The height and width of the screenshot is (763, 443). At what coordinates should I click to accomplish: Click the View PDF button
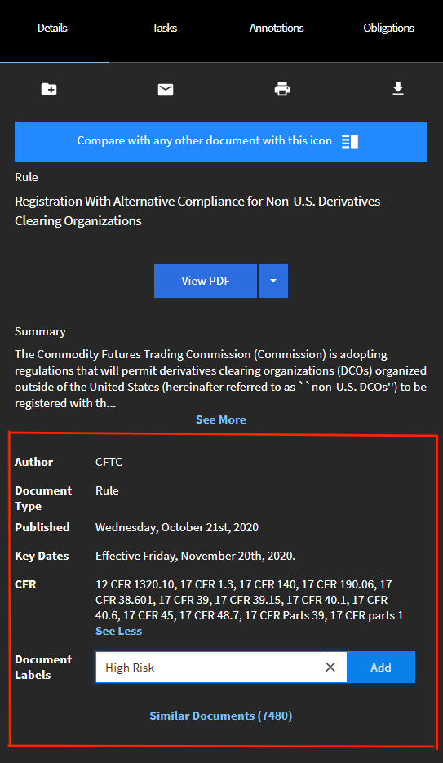[206, 281]
